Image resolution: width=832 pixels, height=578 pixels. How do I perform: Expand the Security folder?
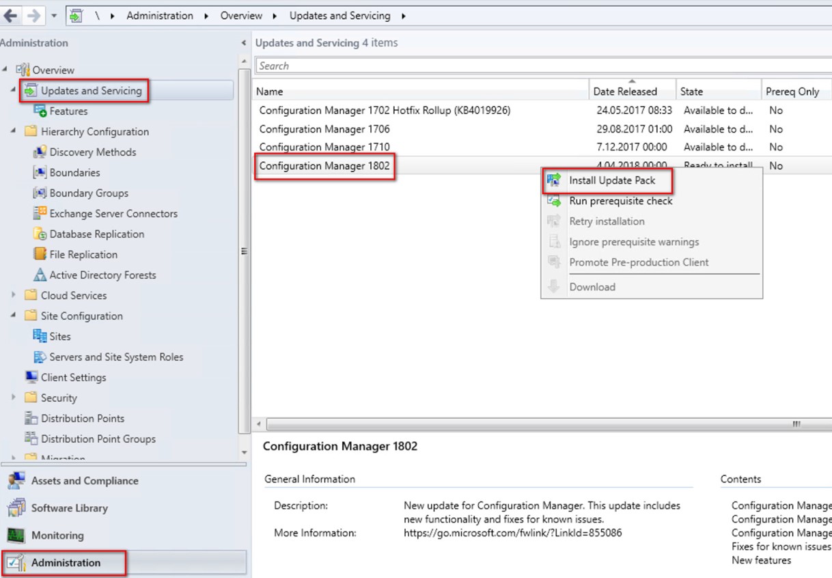point(13,398)
